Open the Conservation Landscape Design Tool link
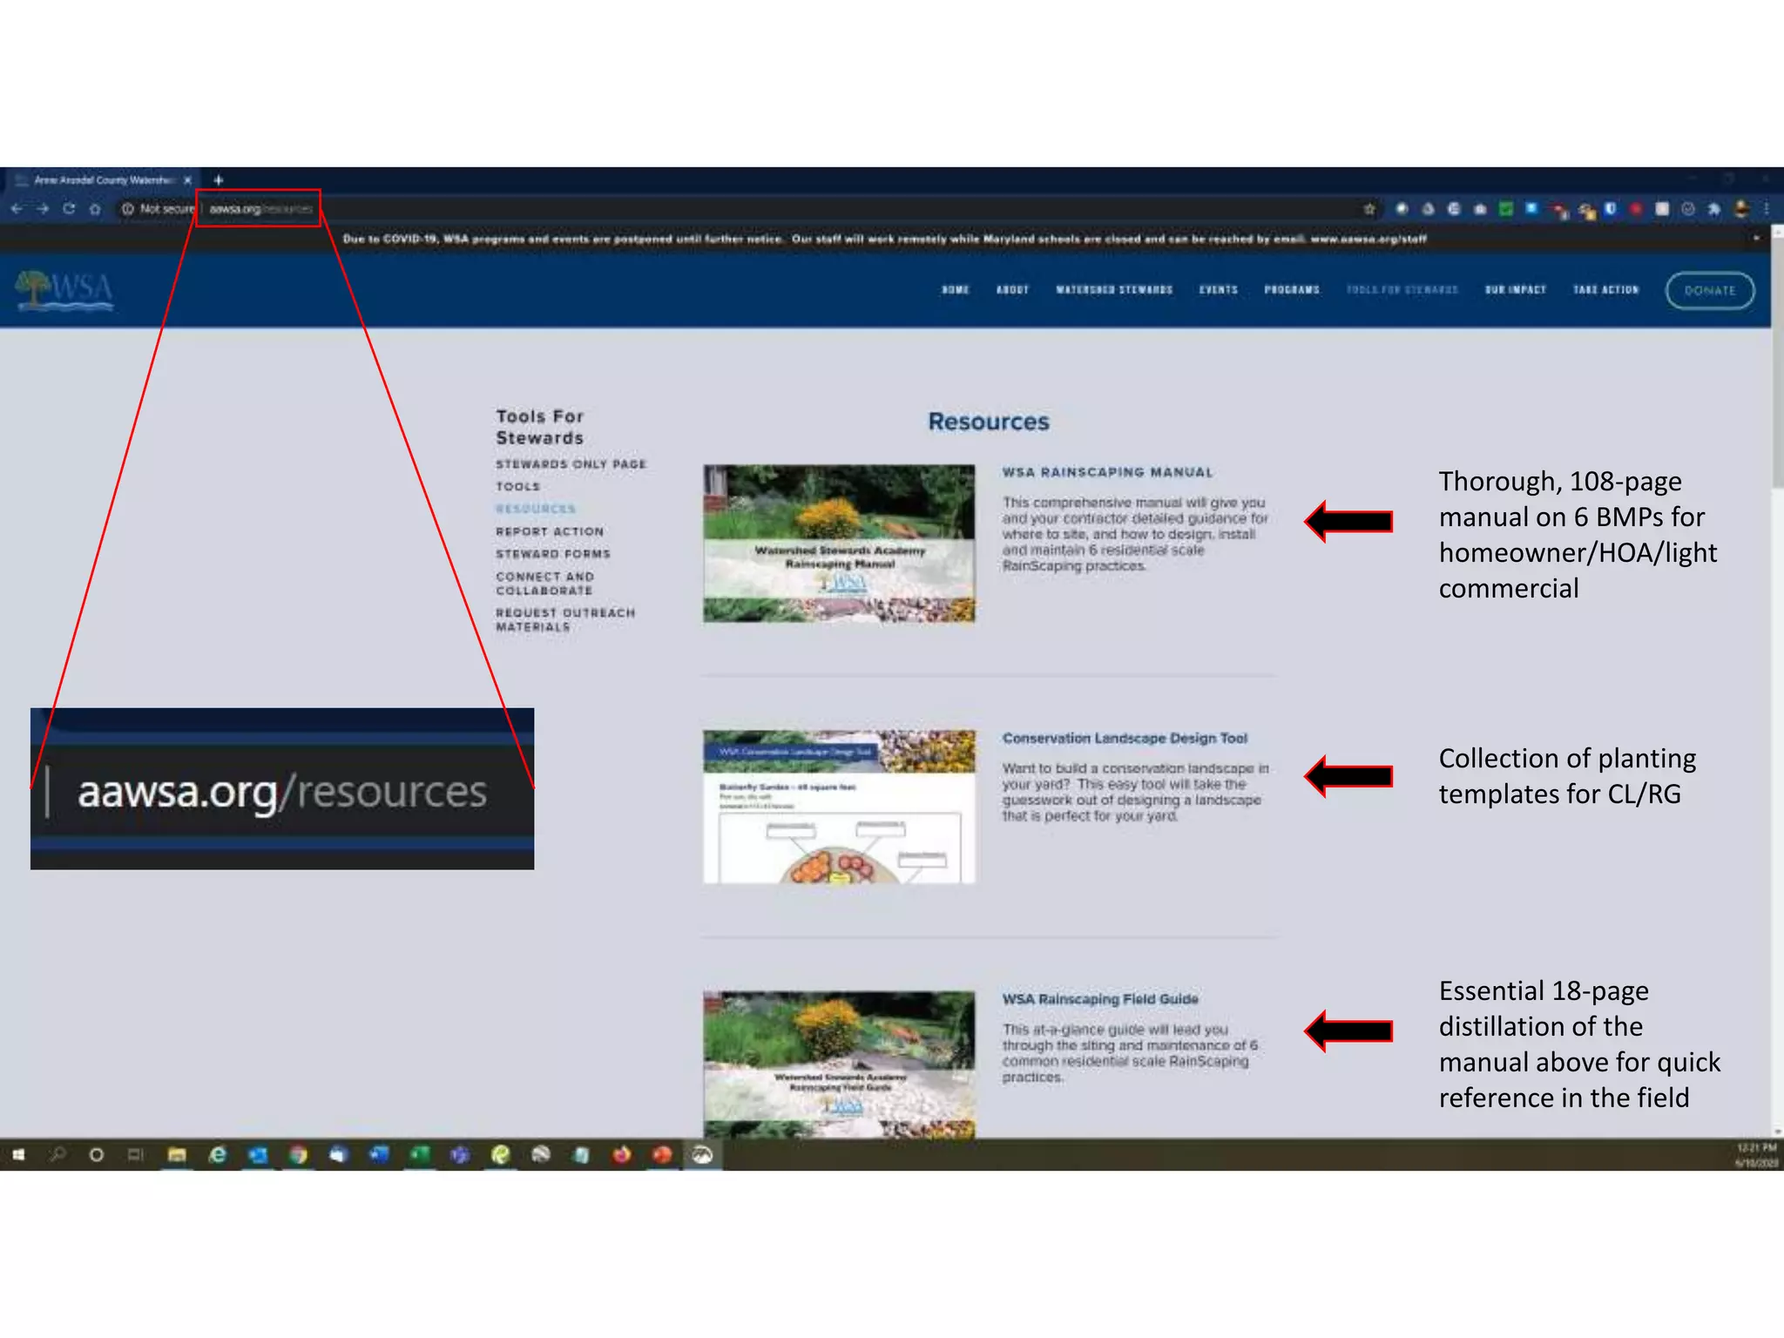This screenshot has height=1338, width=1784. click(x=1125, y=739)
